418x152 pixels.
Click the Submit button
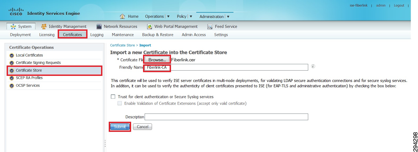[x=120, y=127]
